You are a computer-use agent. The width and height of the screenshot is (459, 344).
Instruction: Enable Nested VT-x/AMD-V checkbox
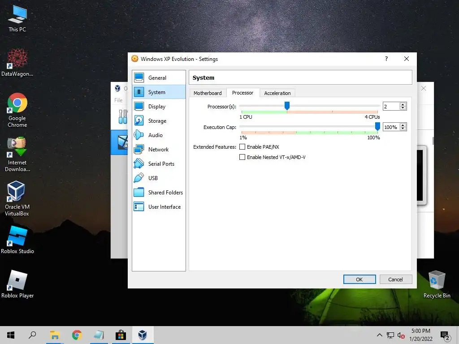coord(242,157)
